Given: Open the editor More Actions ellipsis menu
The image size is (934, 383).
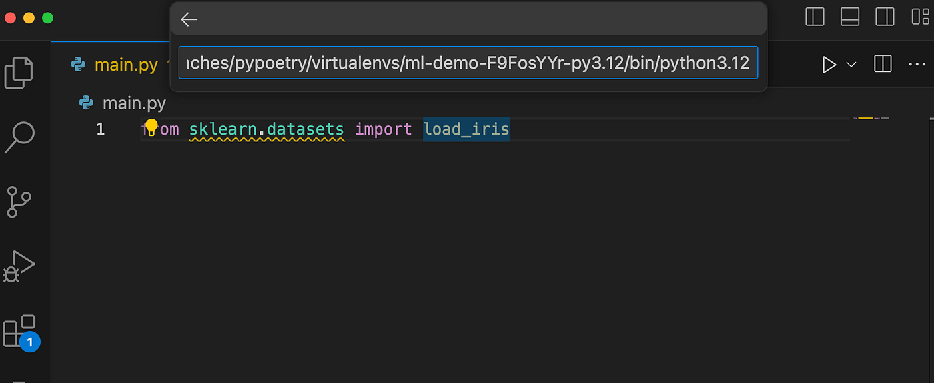Looking at the screenshot, I should [917, 65].
